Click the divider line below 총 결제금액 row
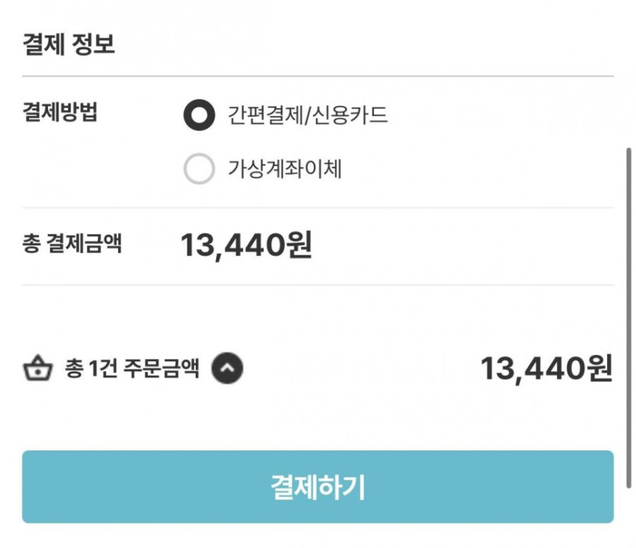This screenshot has width=636, height=548. tap(318, 285)
